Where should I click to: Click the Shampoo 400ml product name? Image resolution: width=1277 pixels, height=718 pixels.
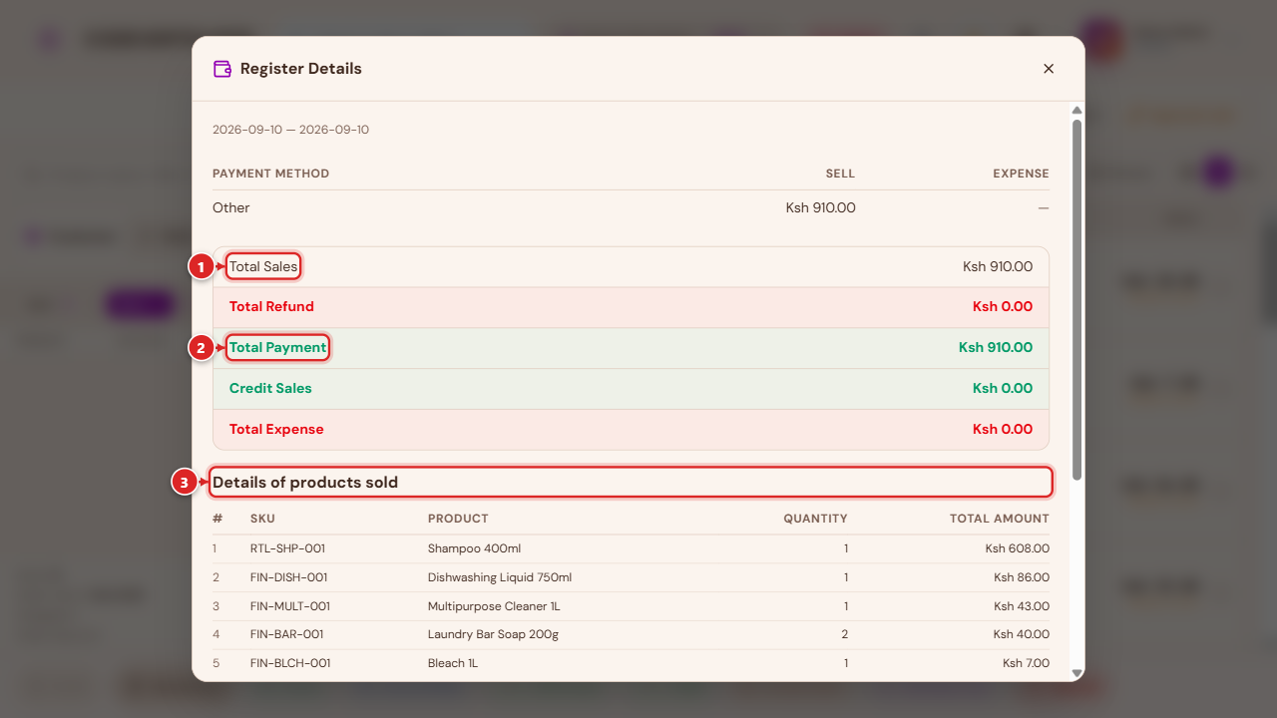474,548
